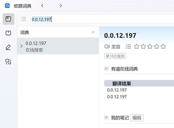Open the book-shaped study sidebar icon
Image resolution: width=174 pixels, height=128 pixels.
coord(8,33)
